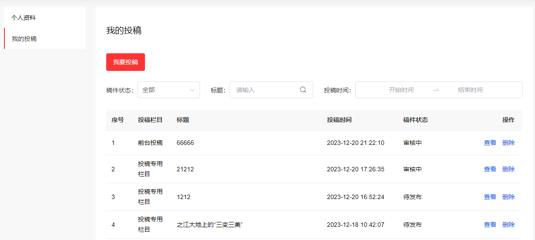Select 我的投稿 sidebar item

(24, 39)
